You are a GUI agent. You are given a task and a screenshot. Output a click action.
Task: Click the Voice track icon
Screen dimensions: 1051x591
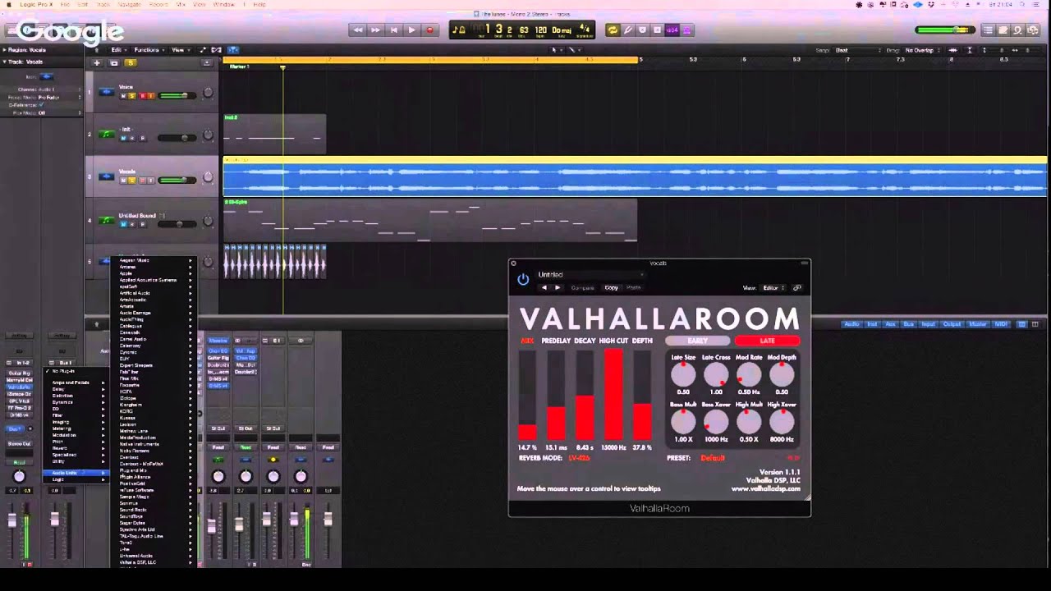coord(107,92)
